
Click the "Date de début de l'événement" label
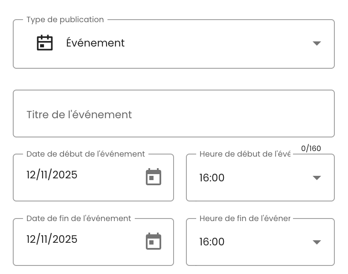84,154
